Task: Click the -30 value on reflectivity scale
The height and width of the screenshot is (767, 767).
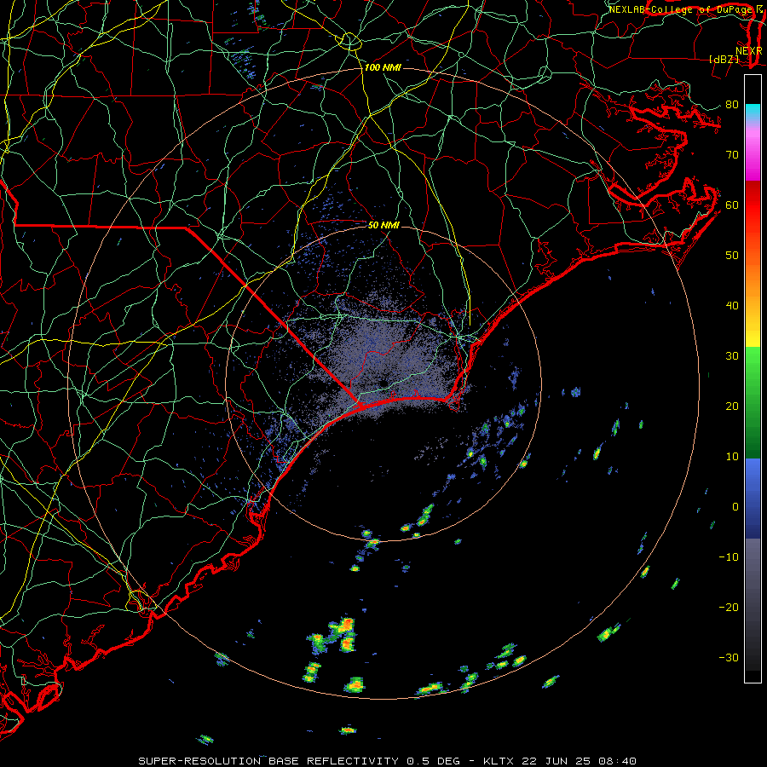Action: [729, 657]
